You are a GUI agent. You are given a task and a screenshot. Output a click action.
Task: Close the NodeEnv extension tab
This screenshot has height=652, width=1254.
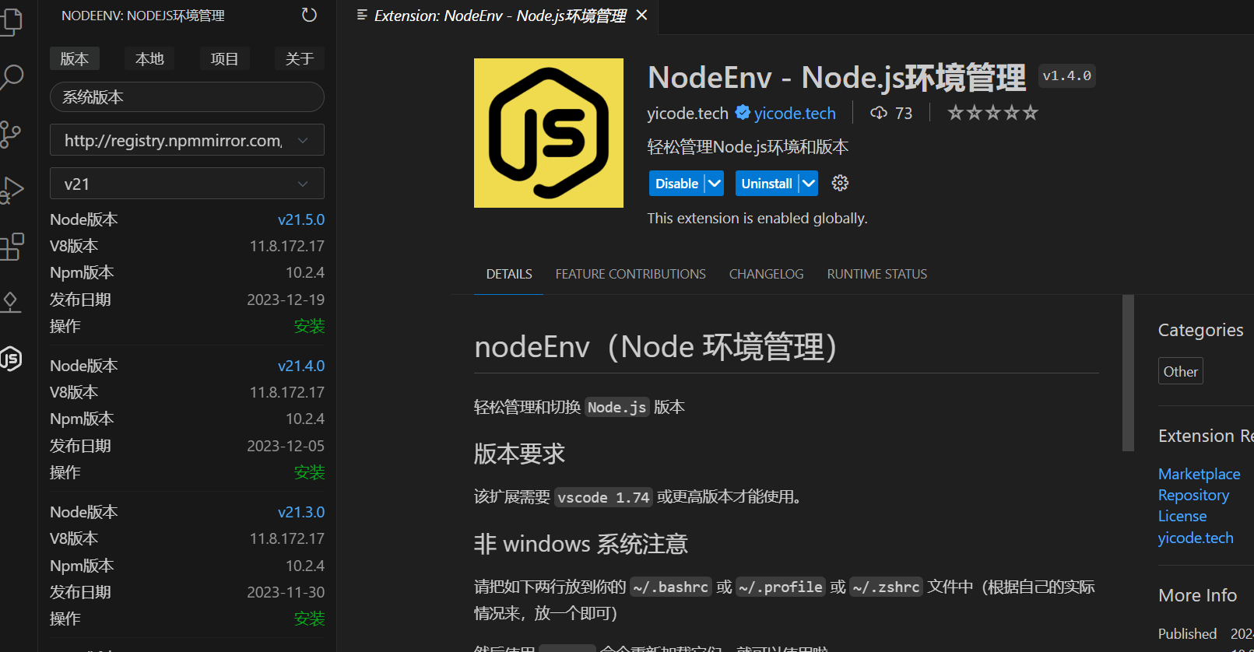tap(641, 15)
